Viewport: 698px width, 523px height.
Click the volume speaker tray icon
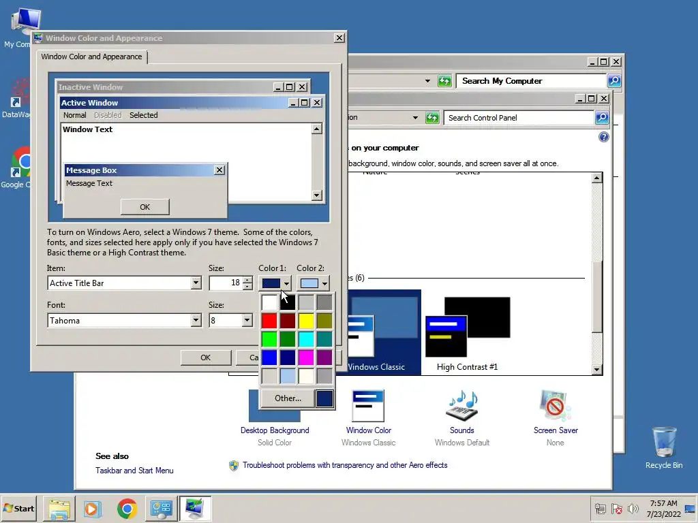point(633,508)
